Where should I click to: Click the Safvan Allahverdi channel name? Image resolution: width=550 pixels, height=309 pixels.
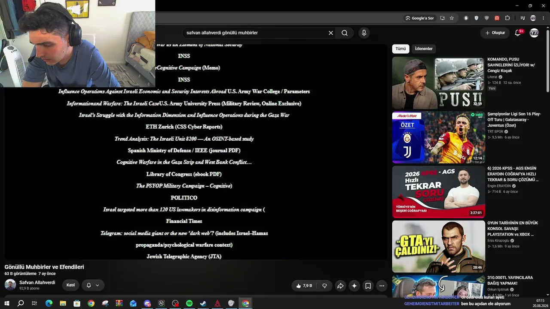coord(37,282)
